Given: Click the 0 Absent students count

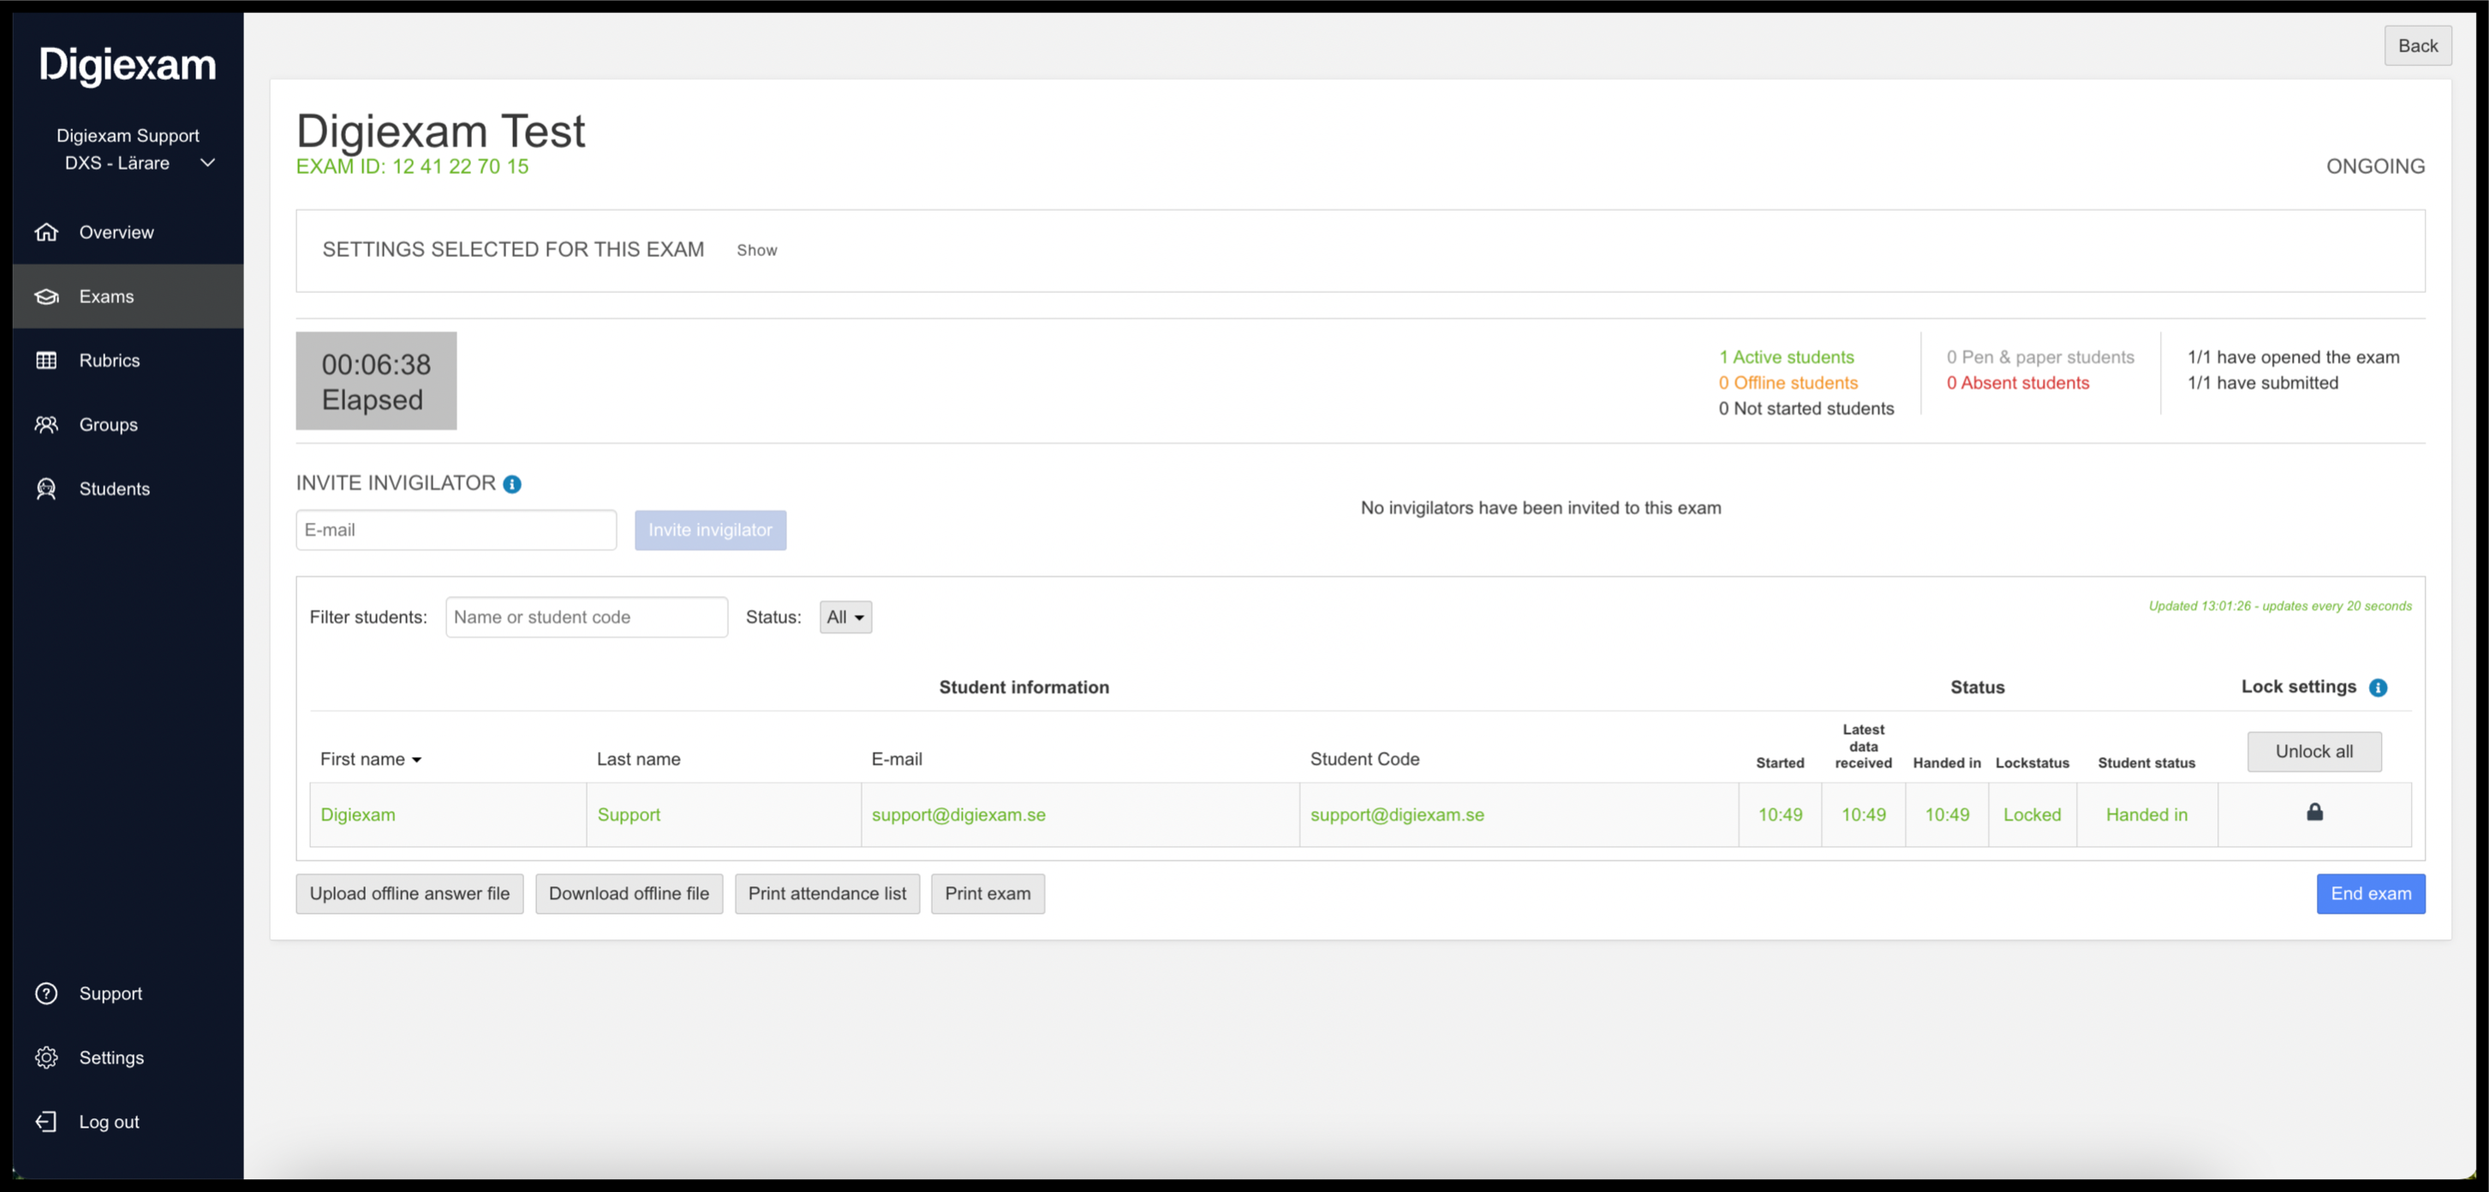Looking at the screenshot, I should (2017, 383).
